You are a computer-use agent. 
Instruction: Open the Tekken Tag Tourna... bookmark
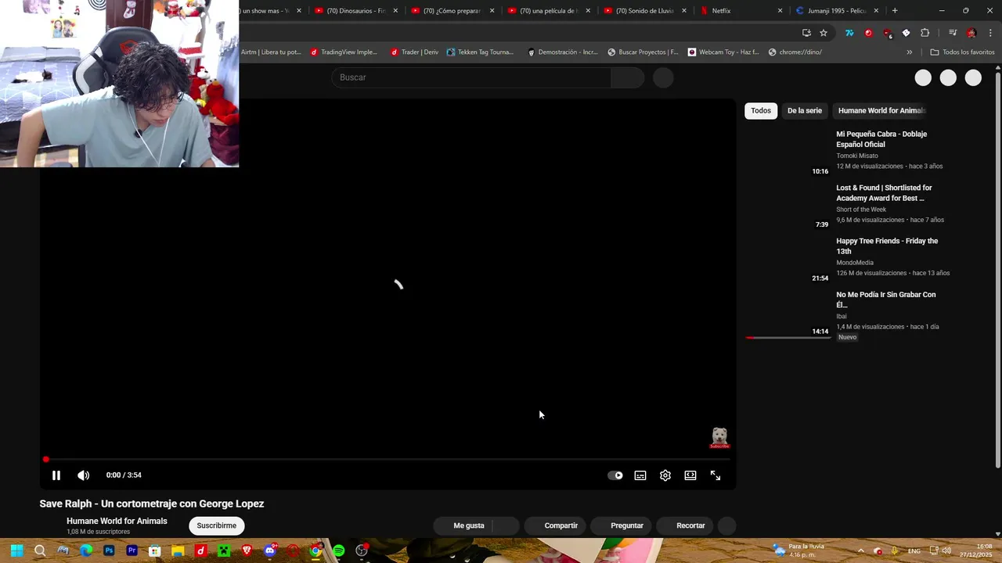point(480,52)
